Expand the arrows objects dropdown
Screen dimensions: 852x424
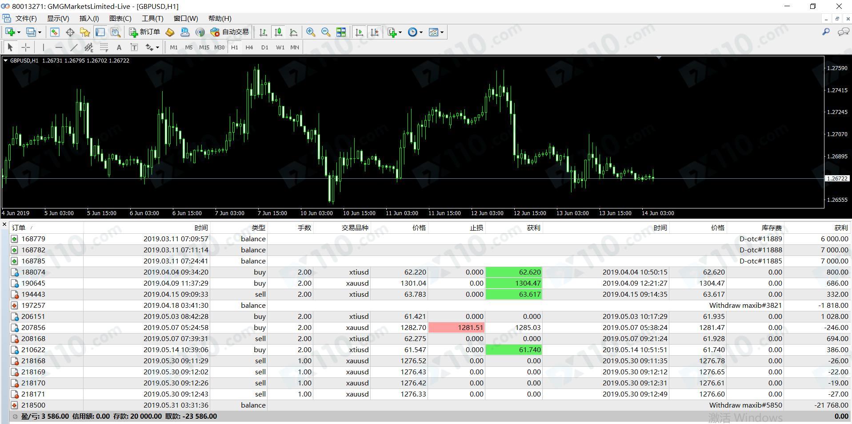coord(157,48)
